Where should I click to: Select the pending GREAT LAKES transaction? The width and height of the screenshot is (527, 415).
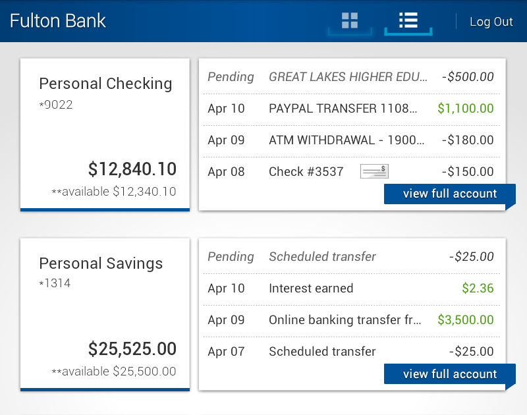click(351, 76)
